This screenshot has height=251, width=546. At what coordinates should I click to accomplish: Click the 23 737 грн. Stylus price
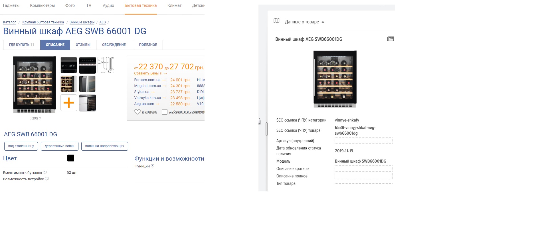click(180, 92)
